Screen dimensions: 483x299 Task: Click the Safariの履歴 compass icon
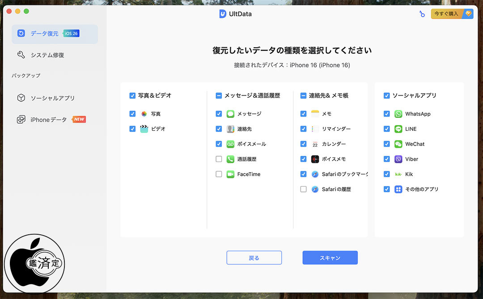click(x=315, y=189)
